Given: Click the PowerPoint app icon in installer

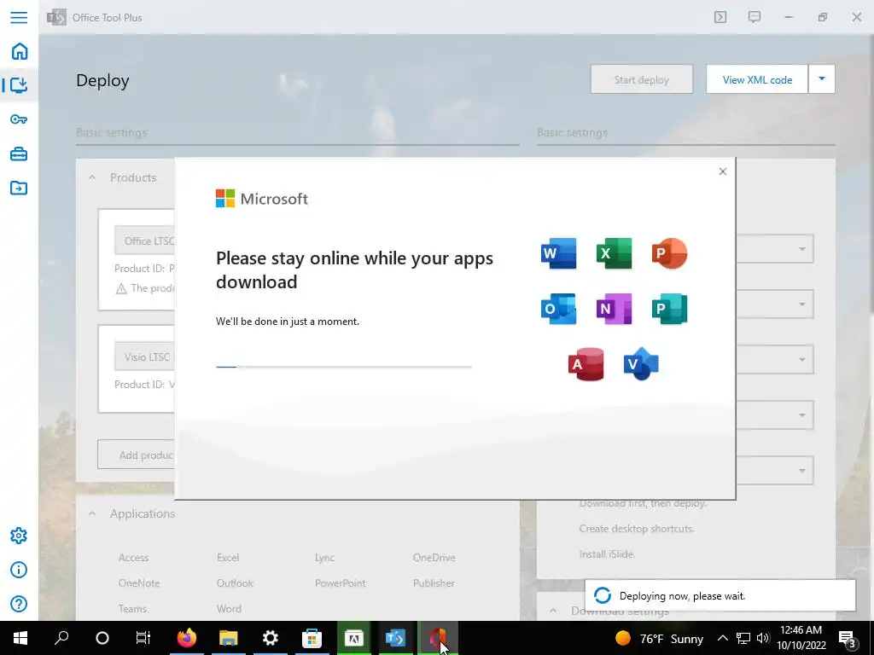Looking at the screenshot, I should (x=669, y=253).
